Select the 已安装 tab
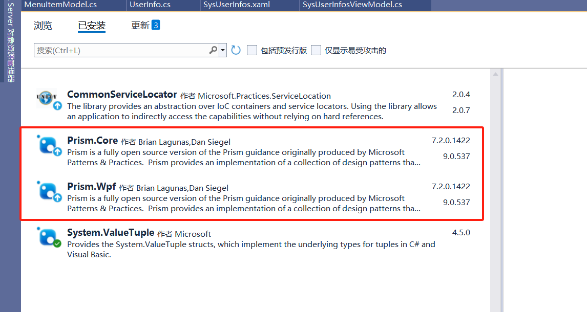Viewport: 587px width, 312px height. (x=92, y=26)
